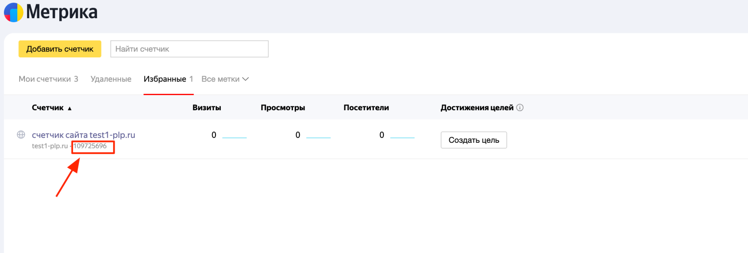Click the Добавить счетчик button
Screen dimensions: 748x253
coord(60,49)
